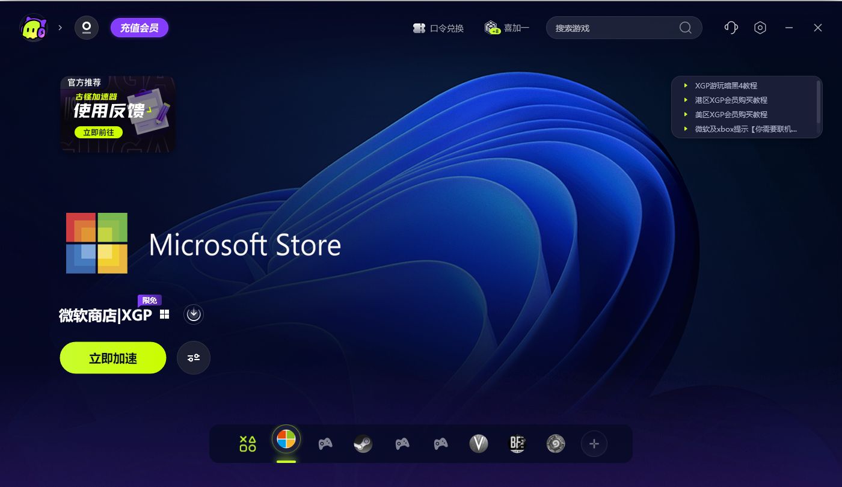
Task: Open XGP游玩暗黑4教程 tutorial
Action: pyautogui.click(x=726, y=86)
